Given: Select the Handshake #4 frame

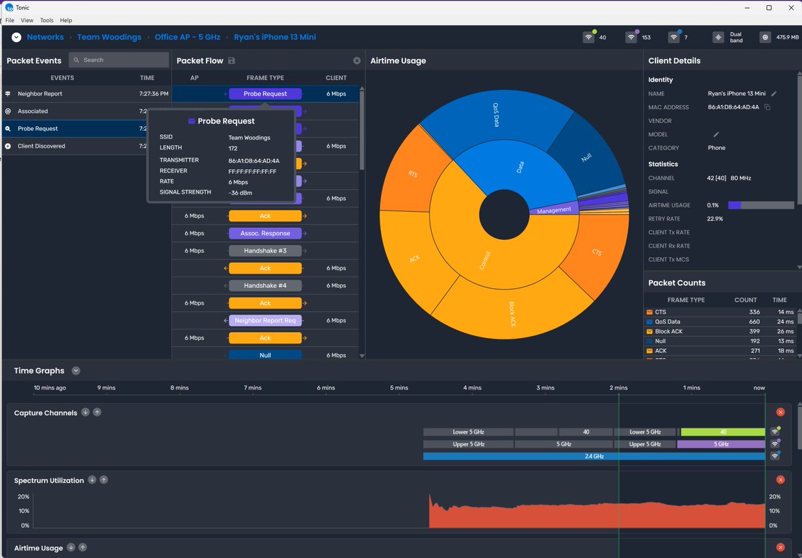Looking at the screenshot, I should (265, 285).
